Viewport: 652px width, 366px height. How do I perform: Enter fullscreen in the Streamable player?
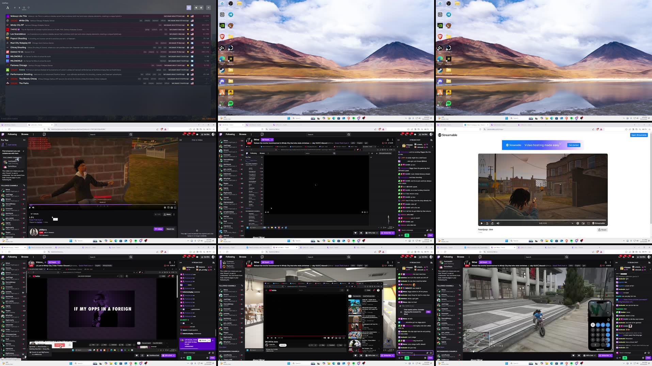tap(588, 223)
